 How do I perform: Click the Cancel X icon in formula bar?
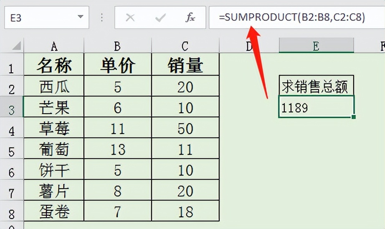click(130, 17)
